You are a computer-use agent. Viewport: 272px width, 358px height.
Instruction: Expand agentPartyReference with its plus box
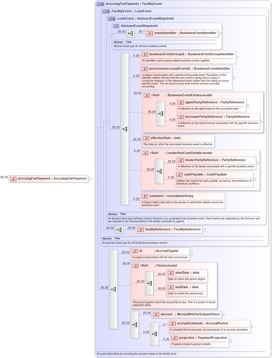247,105
